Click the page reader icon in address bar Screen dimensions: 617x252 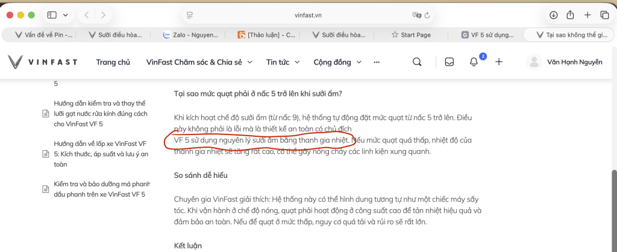tap(190, 15)
